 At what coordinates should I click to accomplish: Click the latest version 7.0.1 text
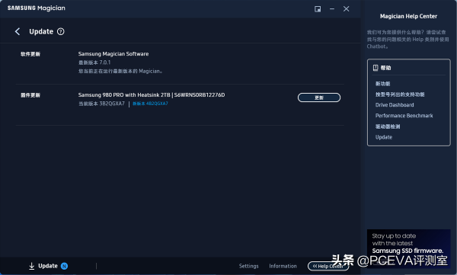pyautogui.click(x=94, y=62)
